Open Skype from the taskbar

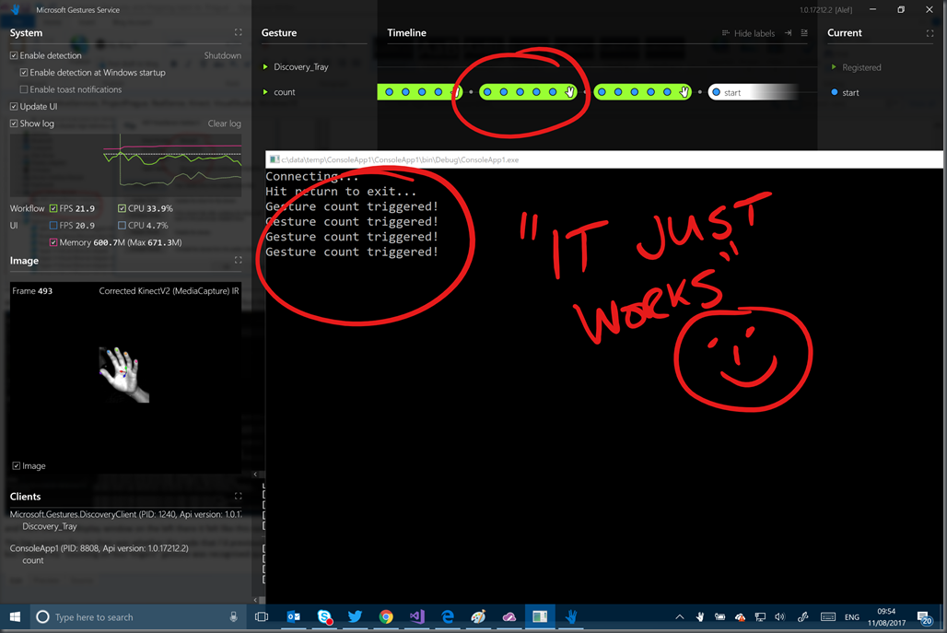tap(325, 616)
